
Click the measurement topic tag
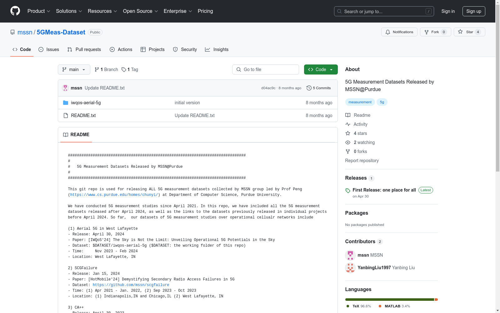pos(360,102)
